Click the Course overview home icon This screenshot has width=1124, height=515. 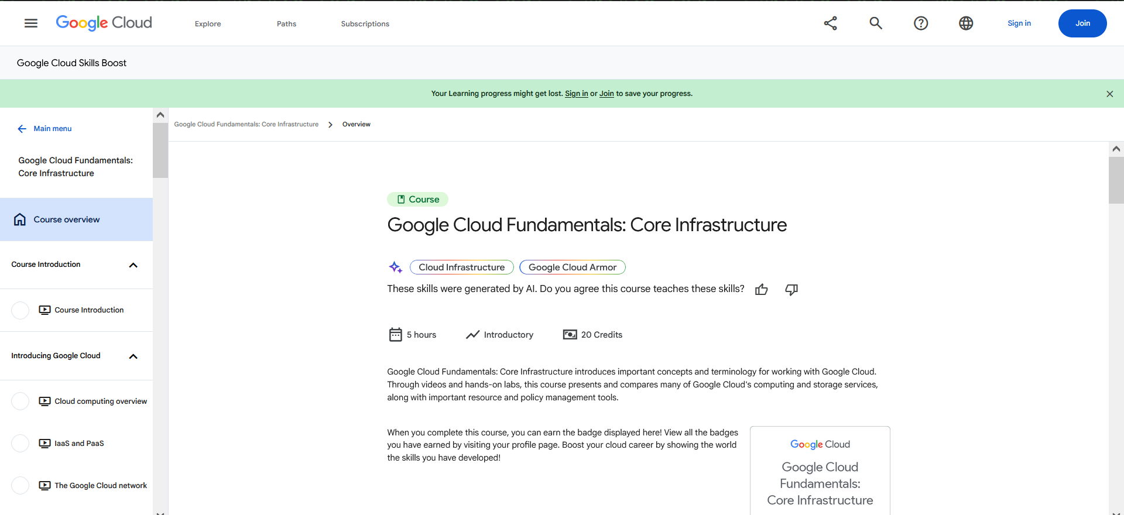click(20, 219)
